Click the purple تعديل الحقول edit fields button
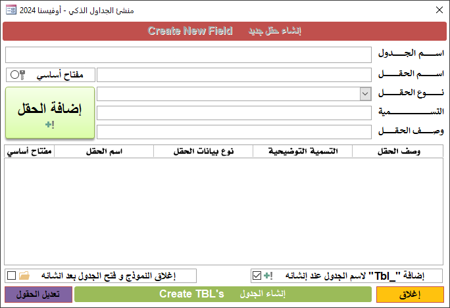450x308 pixels. click(37, 294)
